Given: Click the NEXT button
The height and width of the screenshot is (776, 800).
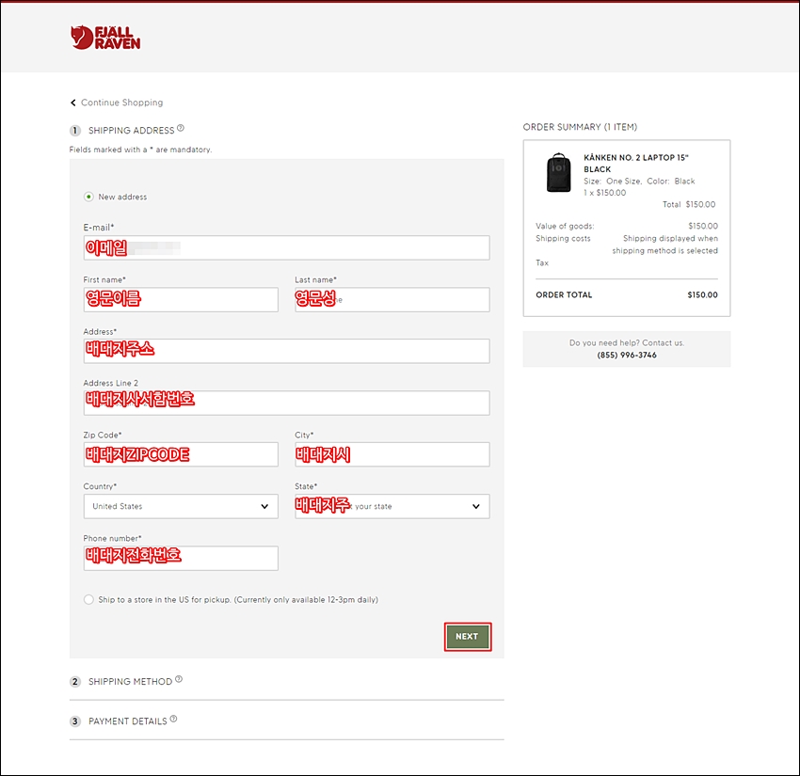Looking at the screenshot, I should point(468,636).
